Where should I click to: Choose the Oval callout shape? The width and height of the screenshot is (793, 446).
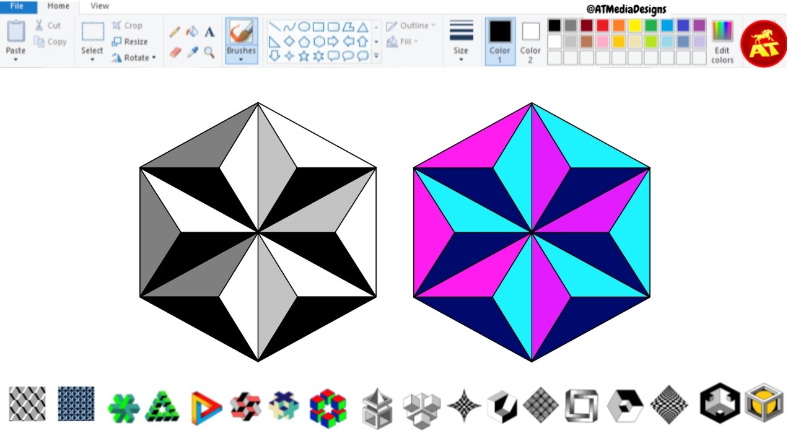pyautogui.click(x=348, y=56)
